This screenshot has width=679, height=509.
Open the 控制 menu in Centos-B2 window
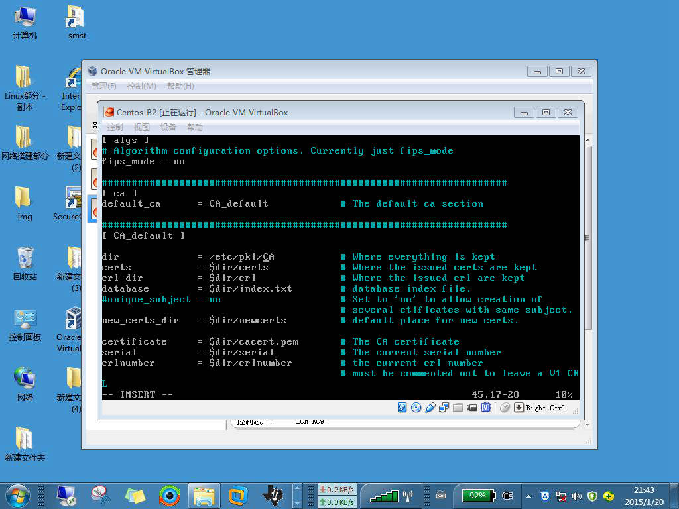click(115, 127)
